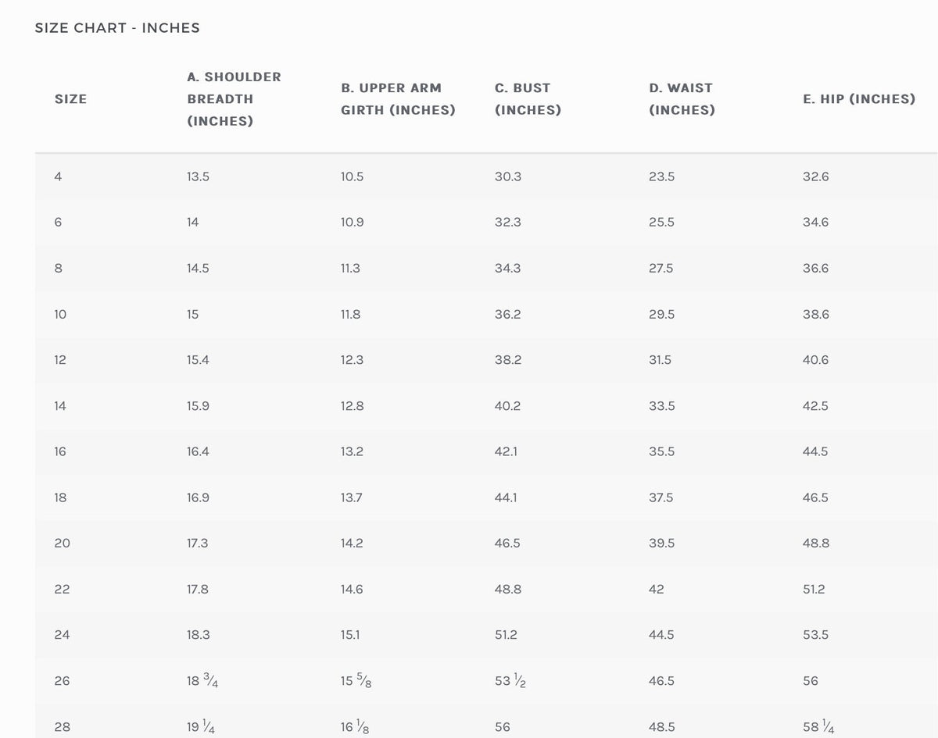The height and width of the screenshot is (738, 938).
Task: Click the size 22 row label
Action: (62, 589)
